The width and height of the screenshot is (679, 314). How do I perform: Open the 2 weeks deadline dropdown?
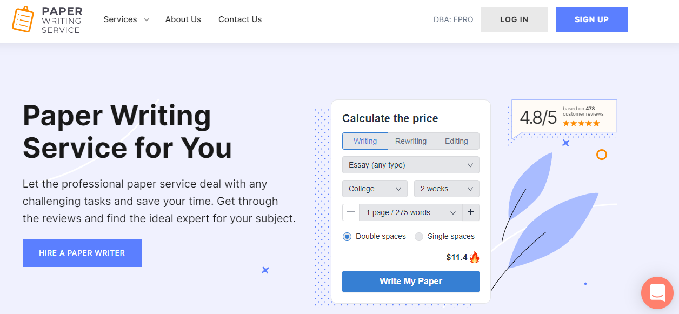point(447,189)
